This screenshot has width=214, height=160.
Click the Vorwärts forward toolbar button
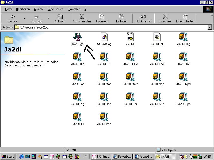click(x=36, y=18)
